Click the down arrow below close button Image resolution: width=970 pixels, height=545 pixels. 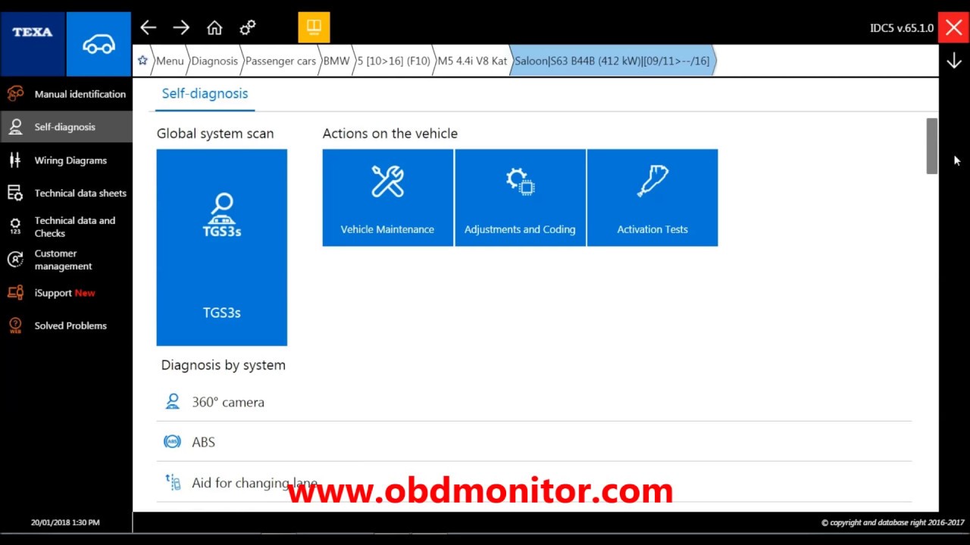[954, 61]
